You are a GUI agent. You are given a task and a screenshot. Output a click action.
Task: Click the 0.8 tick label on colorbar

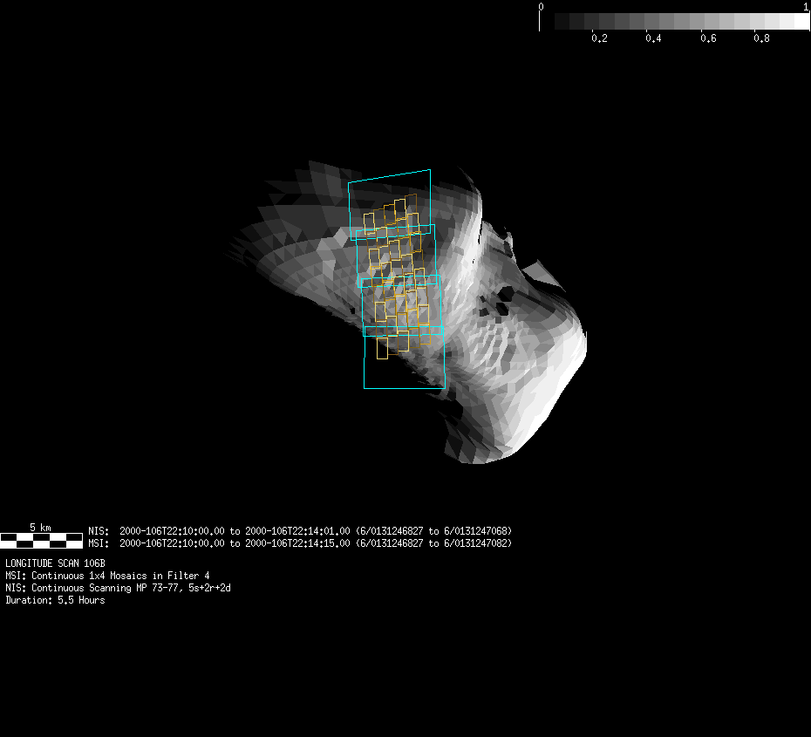coord(761,39)
